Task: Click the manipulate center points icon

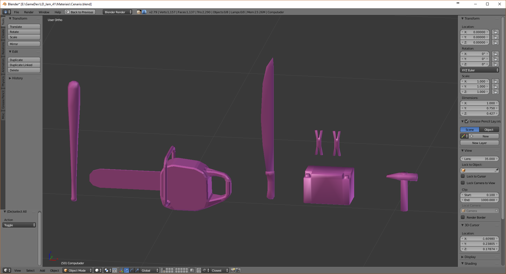Action: click(x=114, y=270)
